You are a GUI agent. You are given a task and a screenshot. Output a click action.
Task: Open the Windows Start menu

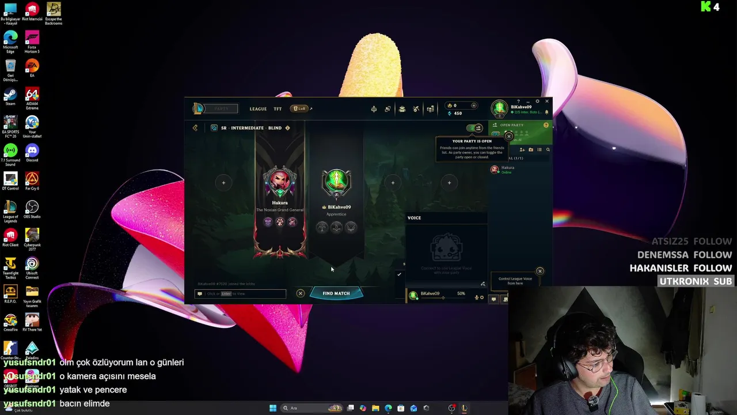click(x=272, y=408)
